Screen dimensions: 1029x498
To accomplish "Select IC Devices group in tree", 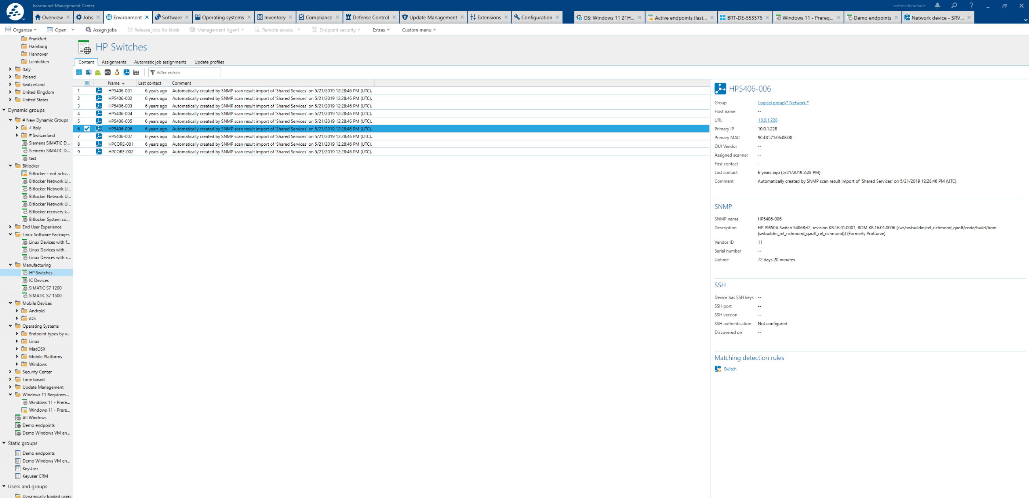I will coord(39,280).
